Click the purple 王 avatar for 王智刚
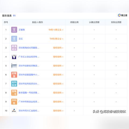 coord(14,30)
